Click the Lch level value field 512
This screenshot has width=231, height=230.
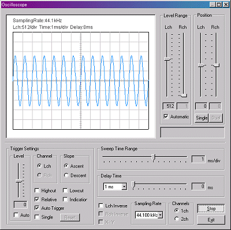point(169,106)
